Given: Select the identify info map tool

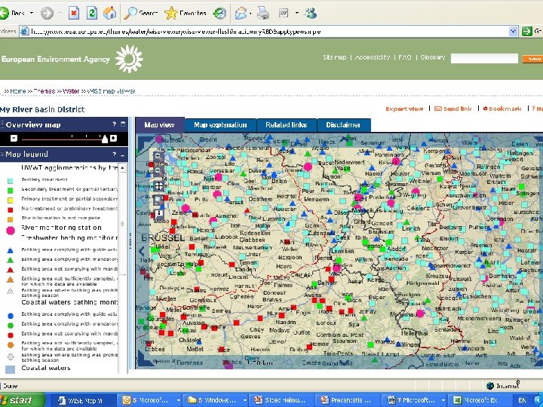Looking at the screenshot, I should [x=158, y=214].
